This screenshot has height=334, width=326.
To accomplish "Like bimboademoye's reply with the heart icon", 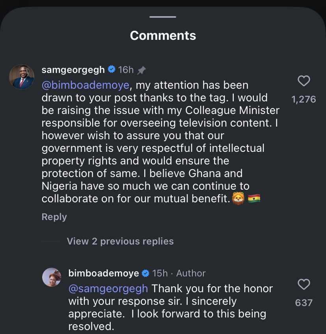I will pos(304,284).
